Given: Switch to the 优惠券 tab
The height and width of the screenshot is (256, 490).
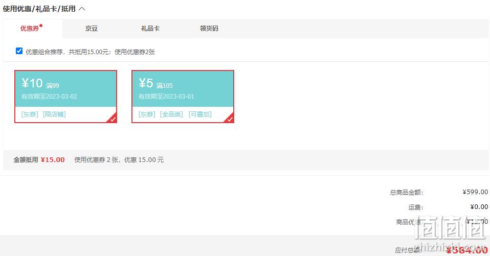Looking at the screenshot, I should (x=33, y=29).
